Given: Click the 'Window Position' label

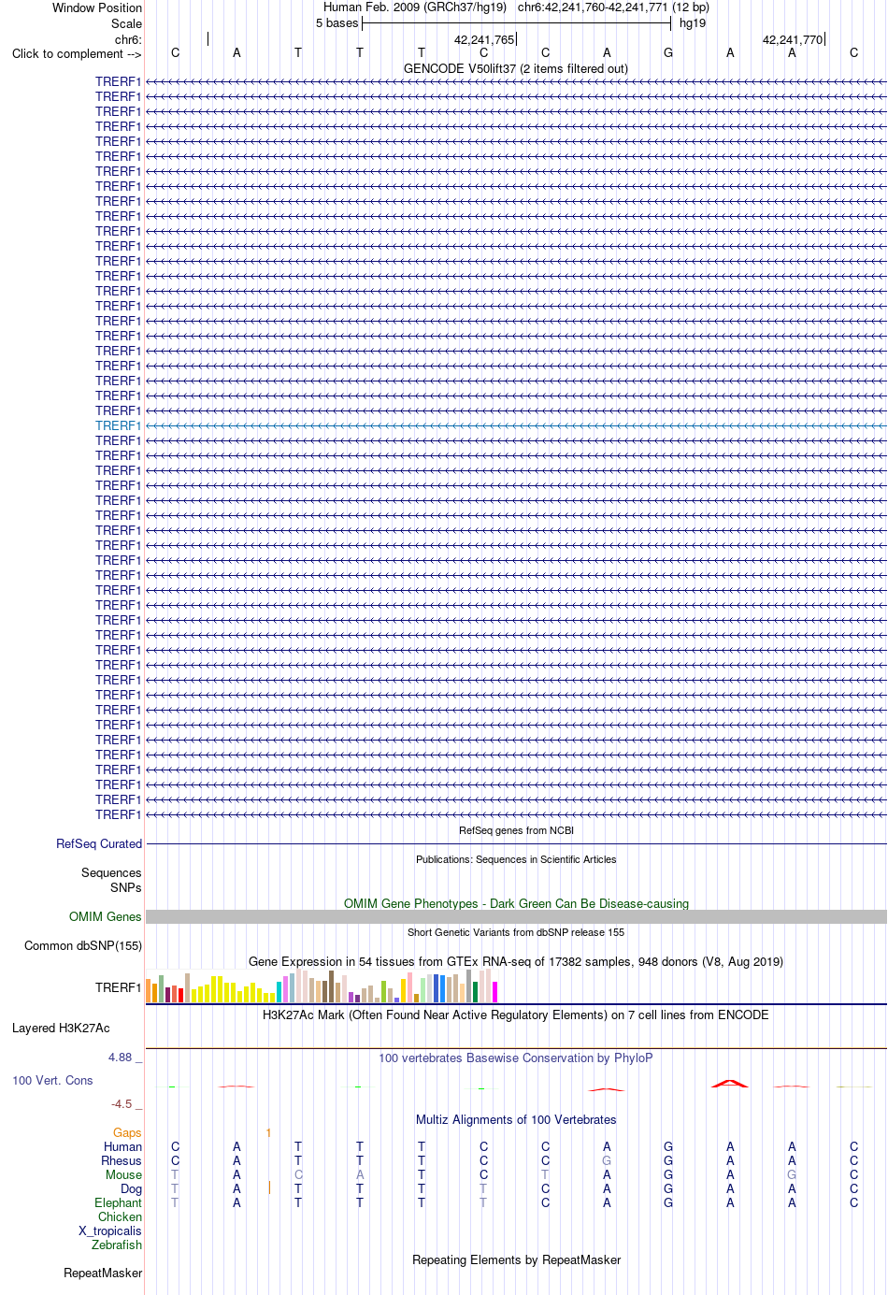Looking at the screenshot, I should click(x=97, y=7).
